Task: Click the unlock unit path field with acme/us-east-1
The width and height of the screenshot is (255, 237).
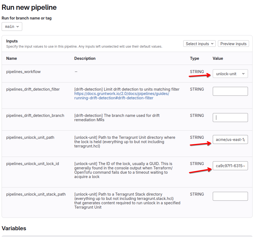Action: (230, 140)
